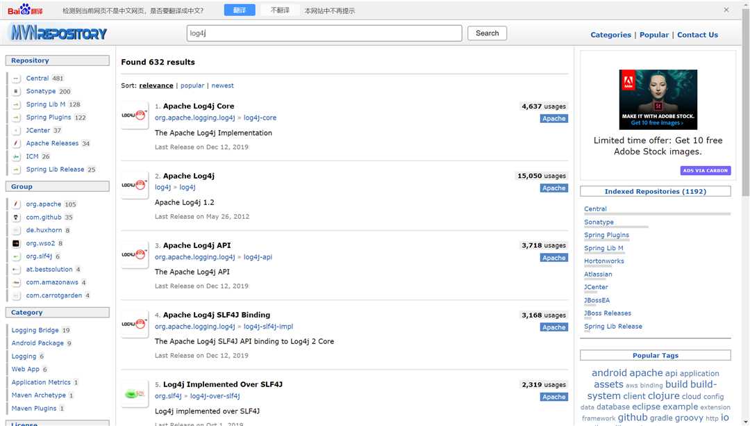Click the Apache license badge of Log4j Core
750x426 pixels.
tap(554, 119)
